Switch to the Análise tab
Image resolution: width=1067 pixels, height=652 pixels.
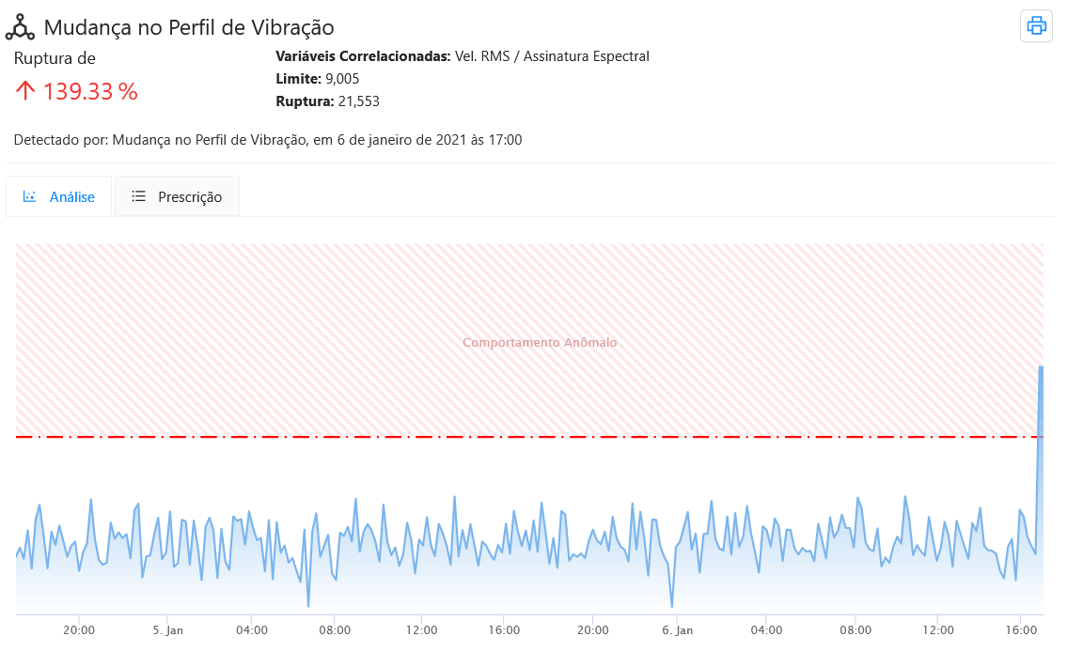tap(59, 196)
